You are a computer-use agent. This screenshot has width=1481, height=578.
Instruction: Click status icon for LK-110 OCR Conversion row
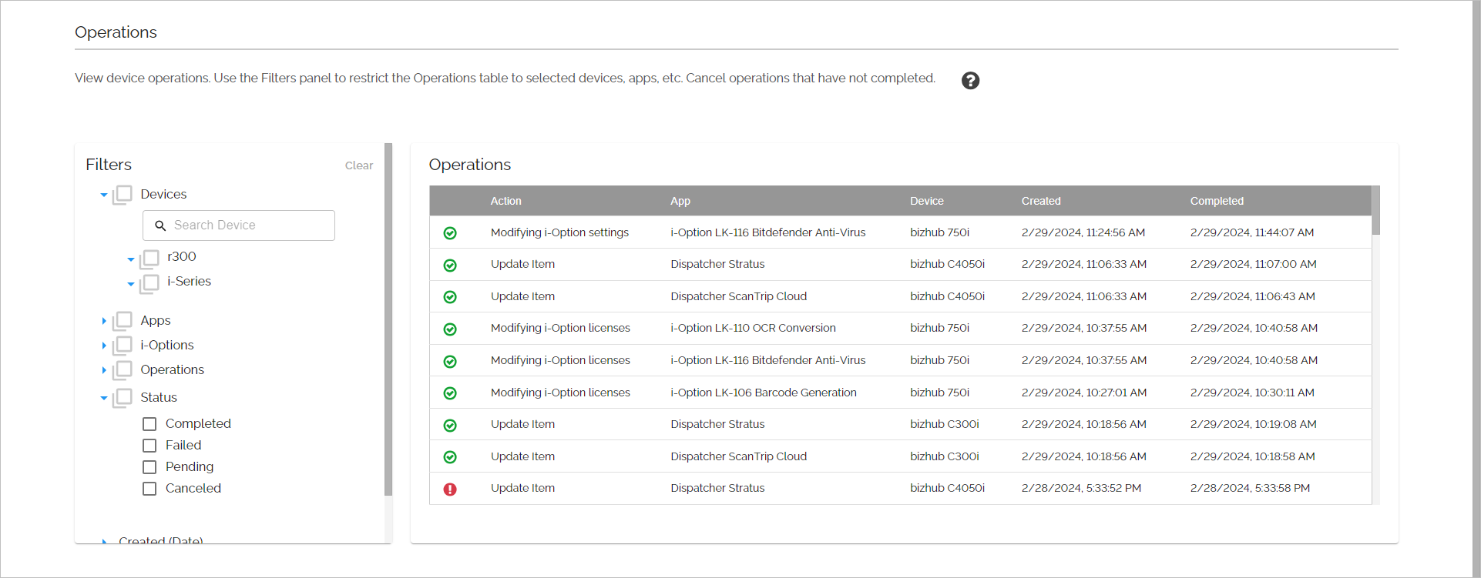pyautogui.click(x=450, y=329)
